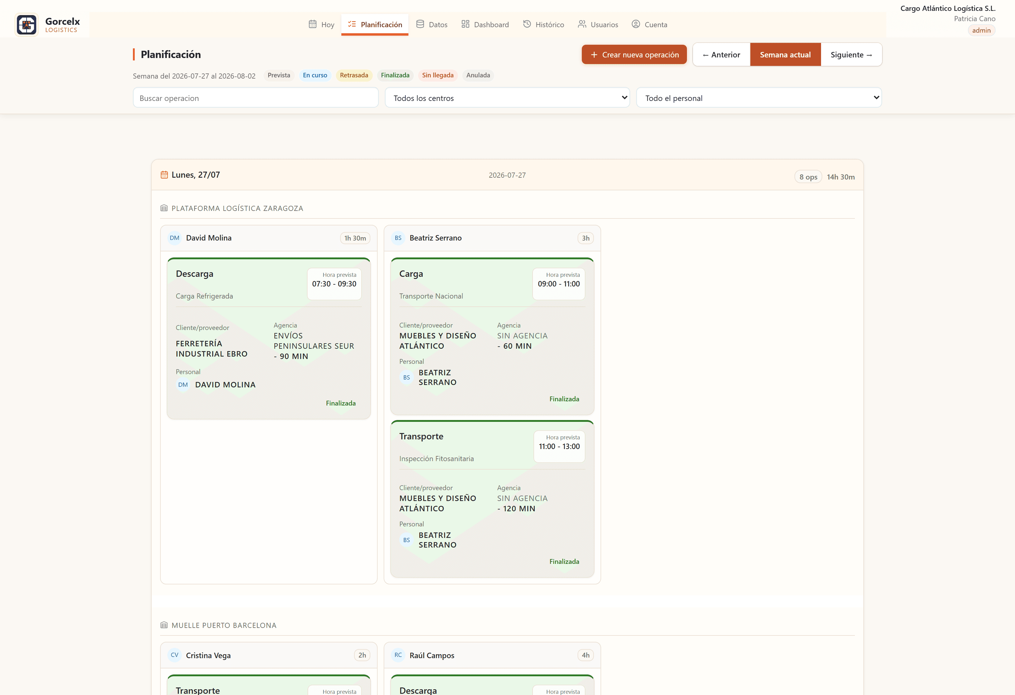Click the 09:00 - 11:00 time box
Viewport: 1015px width, 695px height.
(x=559, y=284)
